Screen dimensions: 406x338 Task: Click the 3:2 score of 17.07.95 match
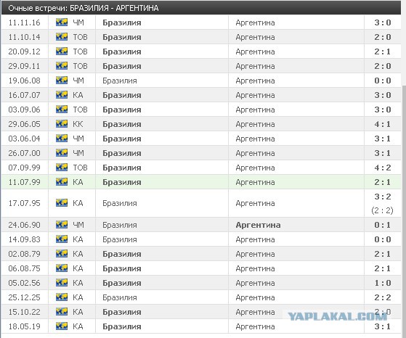(x=383, y=197)
